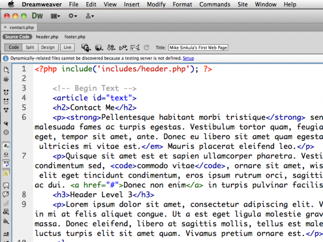Viewport: 323px width, 242px height.
Task: Open the Commands menu
Action: pyautogui.click(x=214, y=4)
